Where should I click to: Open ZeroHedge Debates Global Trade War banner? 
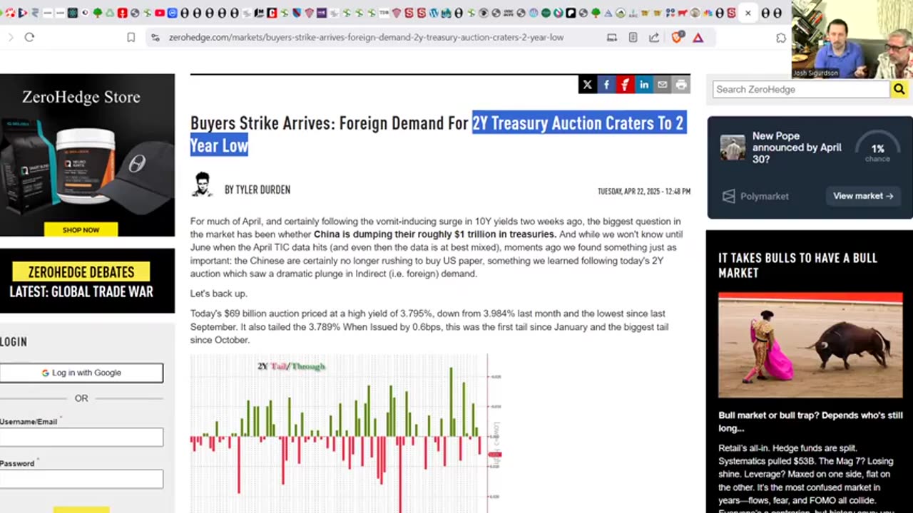(x=87, y=281)
